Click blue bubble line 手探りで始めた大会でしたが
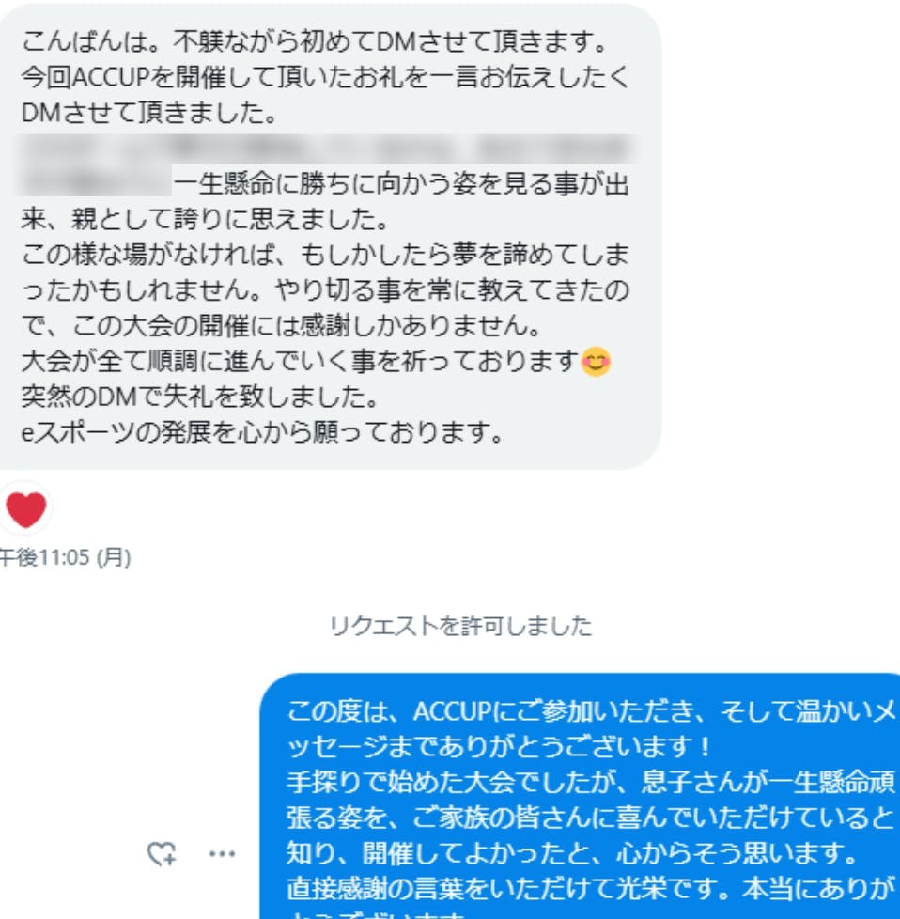 (592, 782)
